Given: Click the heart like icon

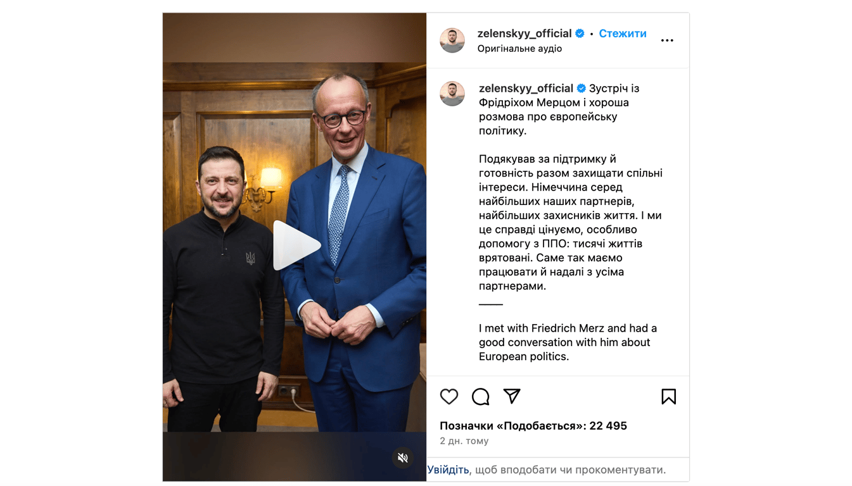Looking at the screenshot, I should pos(449,397).
